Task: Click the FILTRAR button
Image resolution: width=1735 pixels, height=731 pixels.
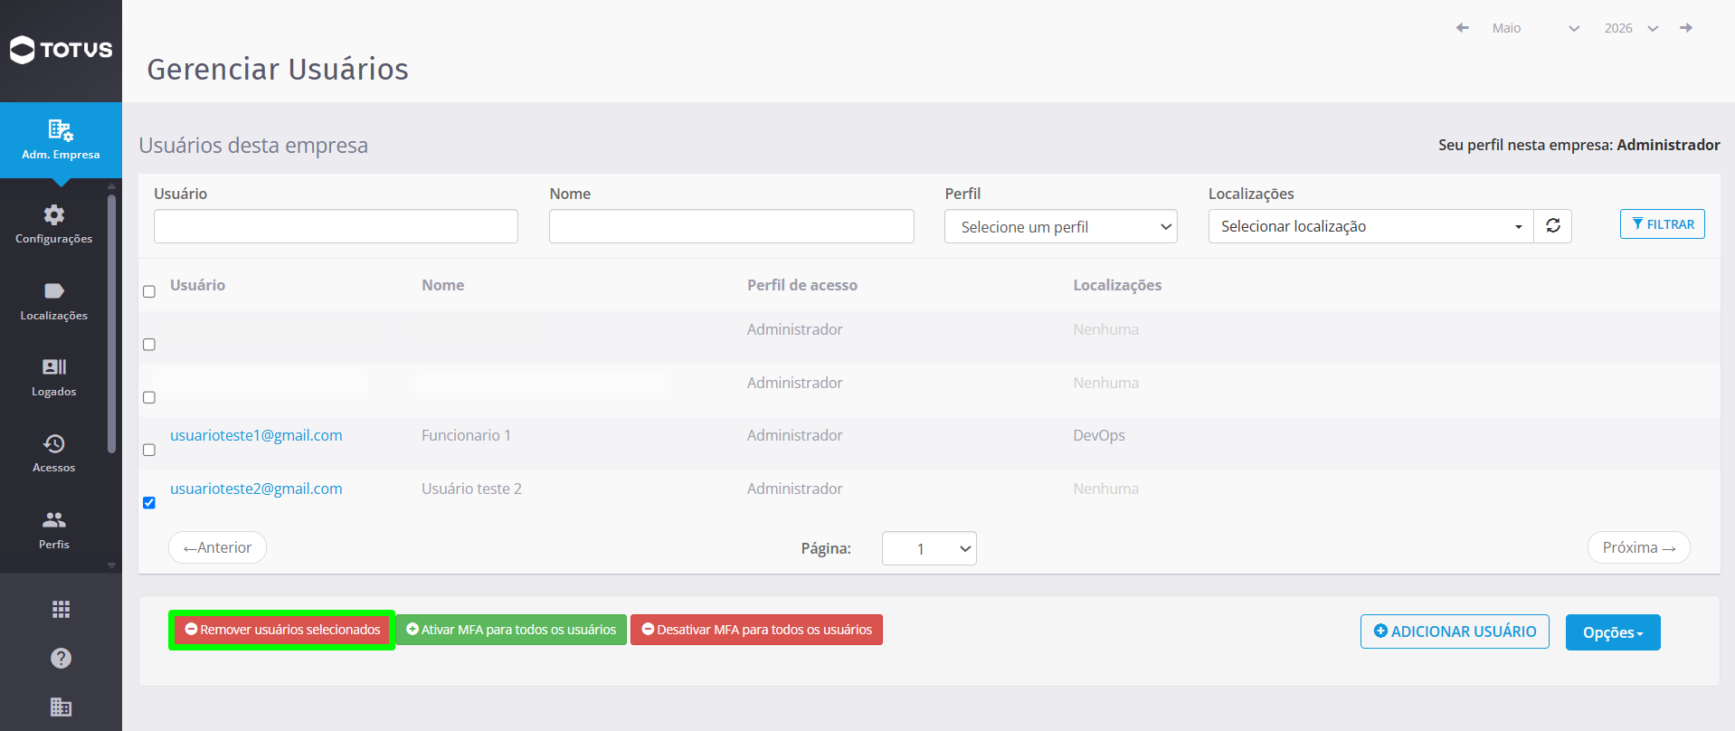Action: pyautogui.click(x=1663, y=224)
